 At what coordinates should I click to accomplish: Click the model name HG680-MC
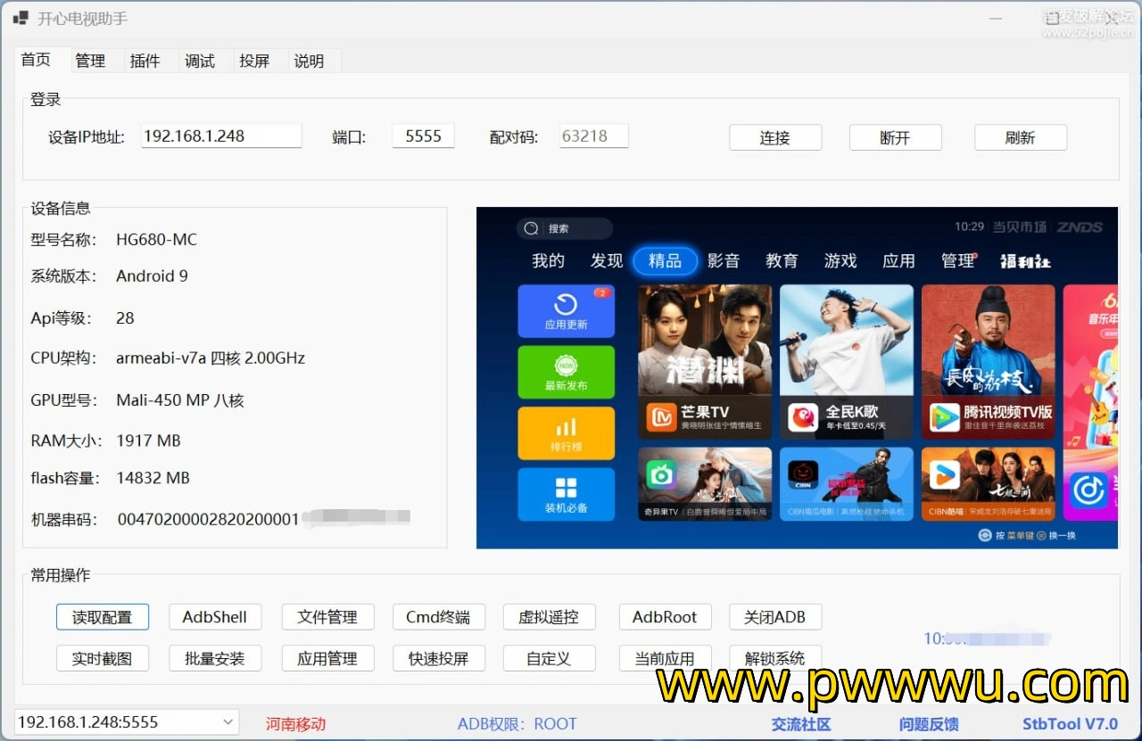tap(157, 239)
